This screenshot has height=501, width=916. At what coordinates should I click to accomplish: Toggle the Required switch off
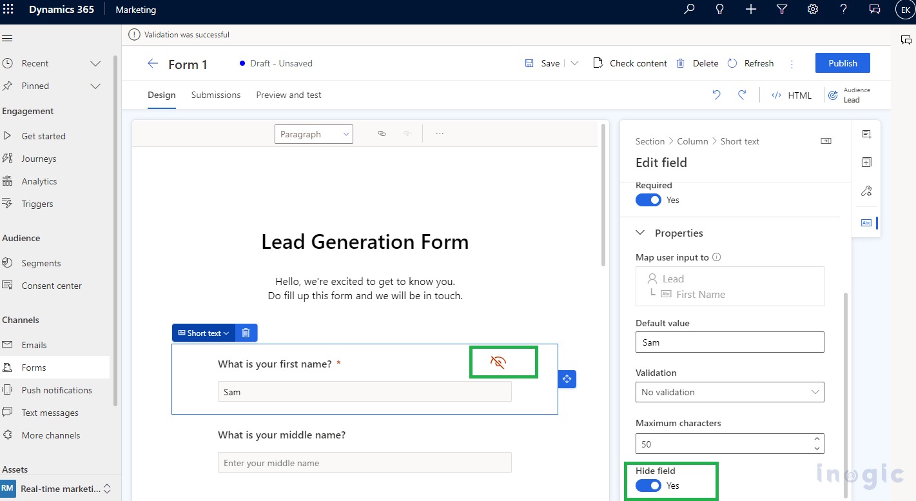(x=648, y=200)
